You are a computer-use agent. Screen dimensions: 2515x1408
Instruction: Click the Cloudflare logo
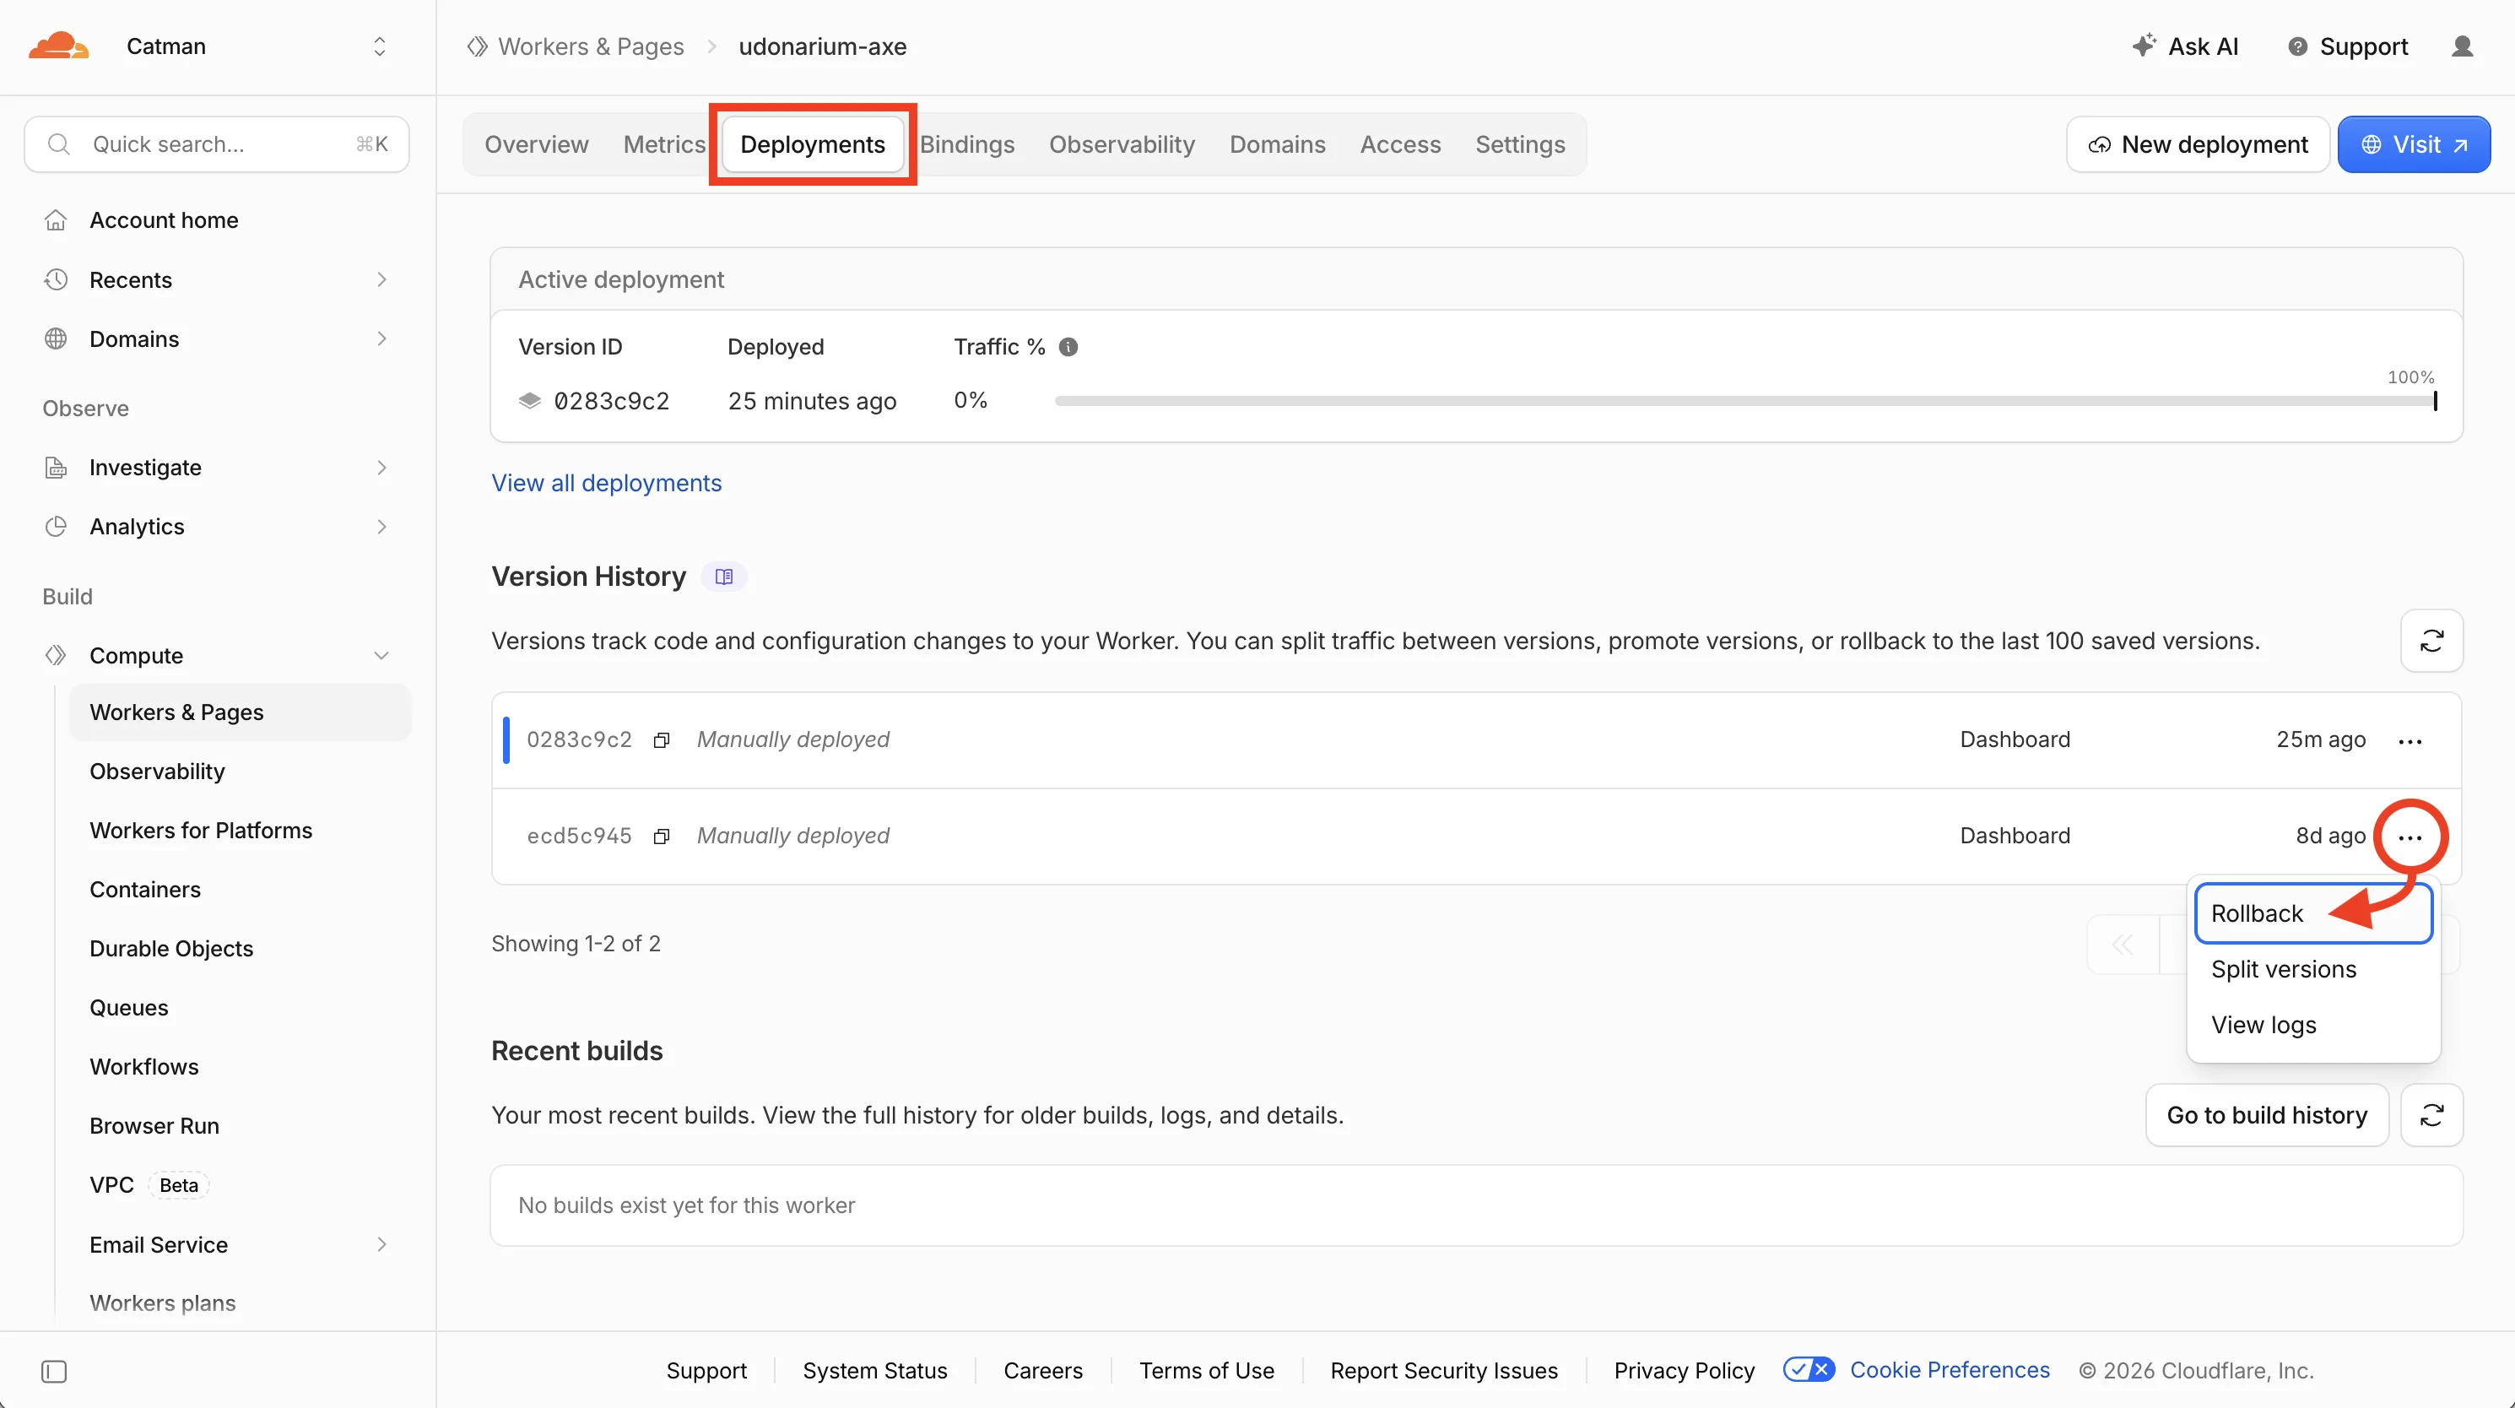[x=58, y=46]
